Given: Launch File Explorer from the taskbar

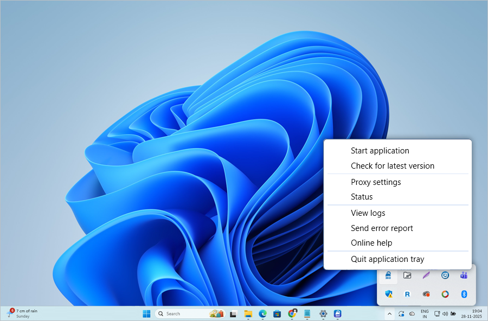Looking at the screenshot, I should tap(248, 313).
